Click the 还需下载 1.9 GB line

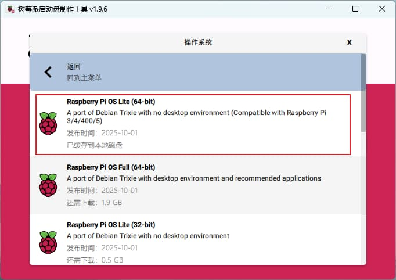coord(95,203)
